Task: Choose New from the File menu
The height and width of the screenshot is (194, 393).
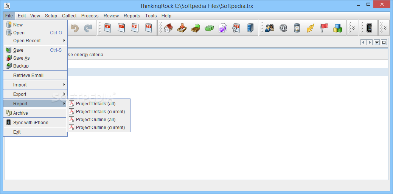Action: click(x=35, y=25)
